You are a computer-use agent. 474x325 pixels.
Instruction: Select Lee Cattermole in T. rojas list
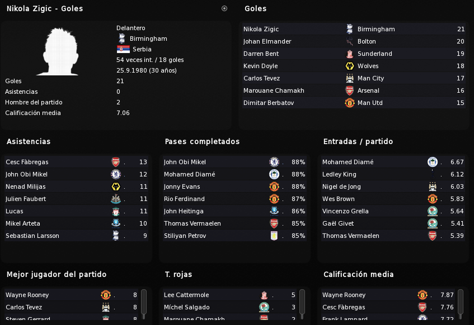(230, 295)
